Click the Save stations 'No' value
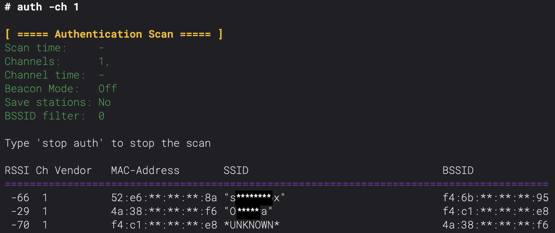Viewport: 555px width, 233px height. pos(105,102)
